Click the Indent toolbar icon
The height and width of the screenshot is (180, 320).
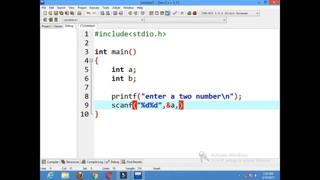point(130,13)
